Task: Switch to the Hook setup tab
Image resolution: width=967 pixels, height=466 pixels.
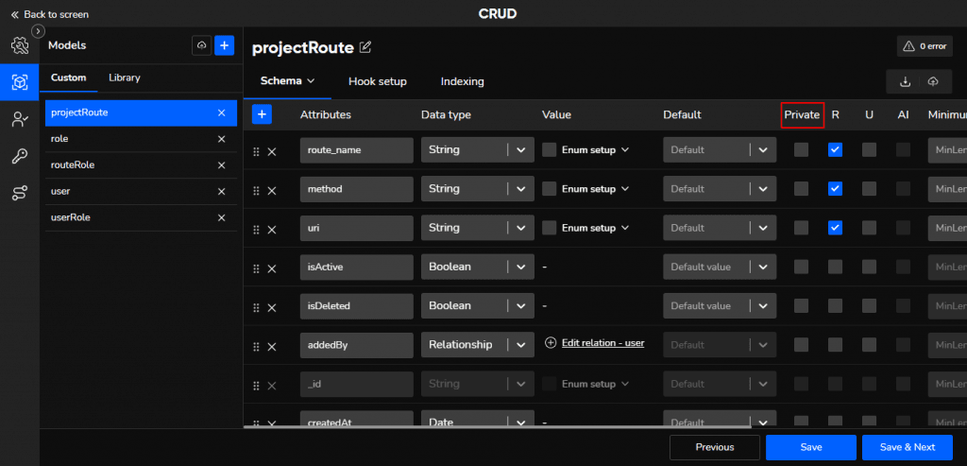Action: pyautogui.click(x=377, y=81)
